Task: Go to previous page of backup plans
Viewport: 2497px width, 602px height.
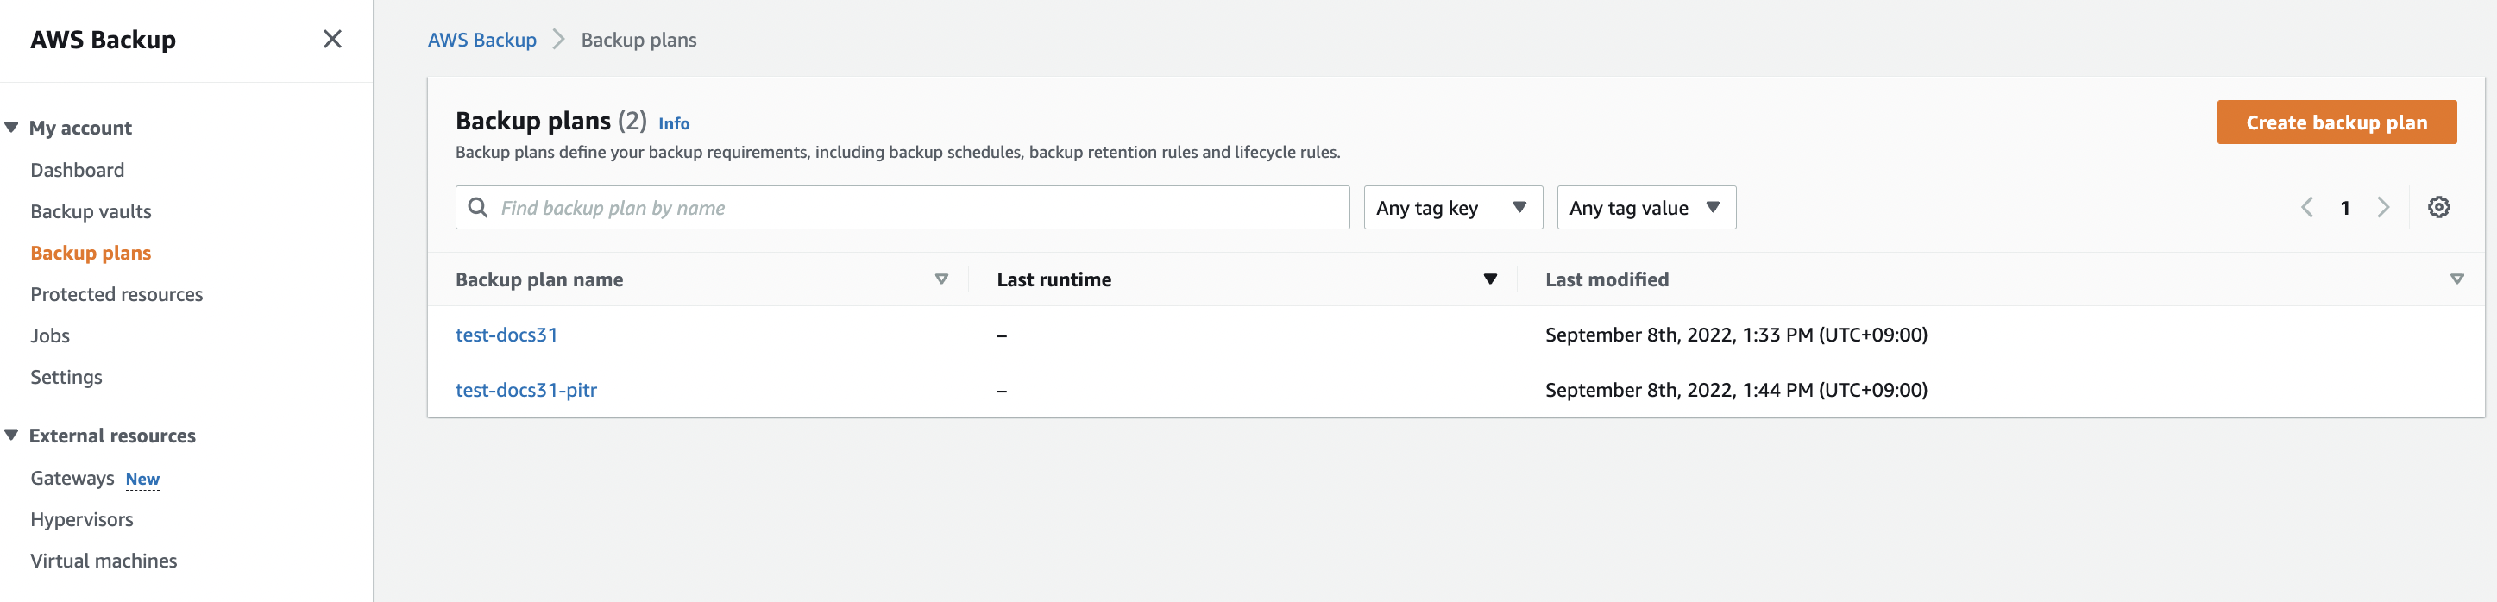Action: [x=2307, y=208]
